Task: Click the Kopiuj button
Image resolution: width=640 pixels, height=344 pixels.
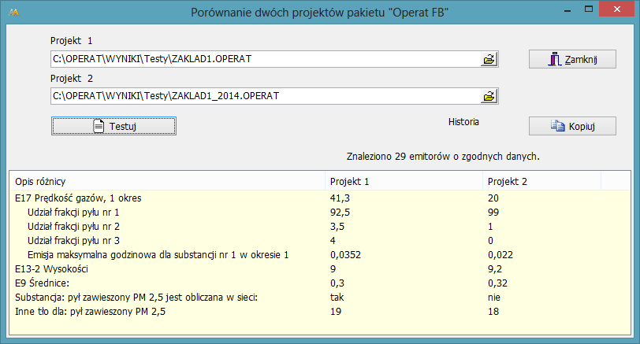Action: 572,126
